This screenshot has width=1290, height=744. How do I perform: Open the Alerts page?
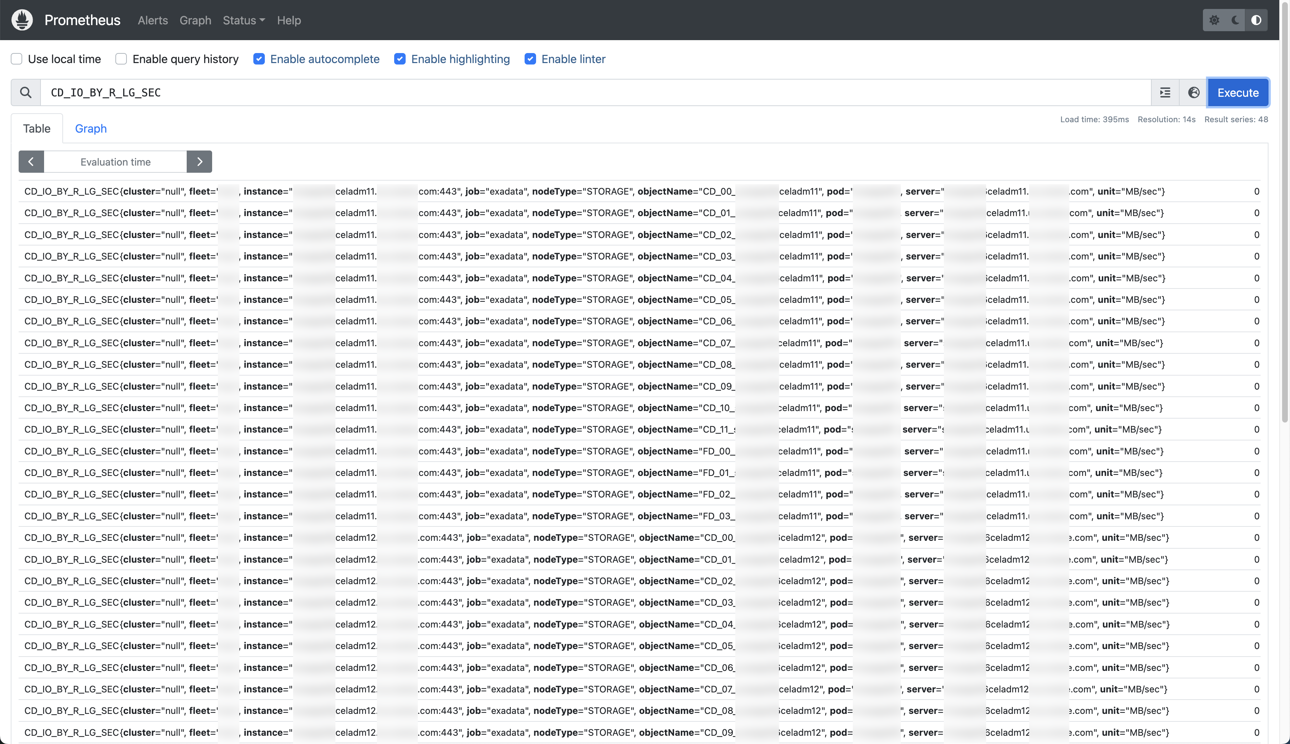(152, 20)
